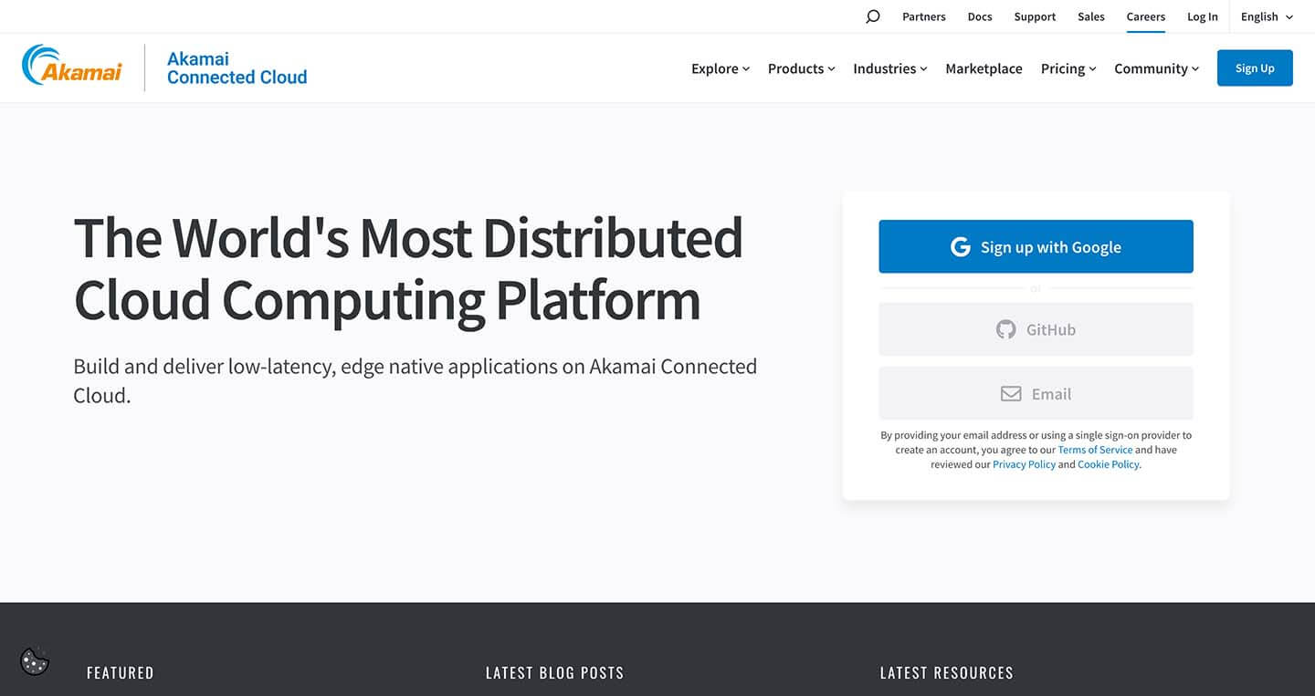Click the Akamai logo
This screenshot has height=696, width=1315.
click(x=72, y=66)
